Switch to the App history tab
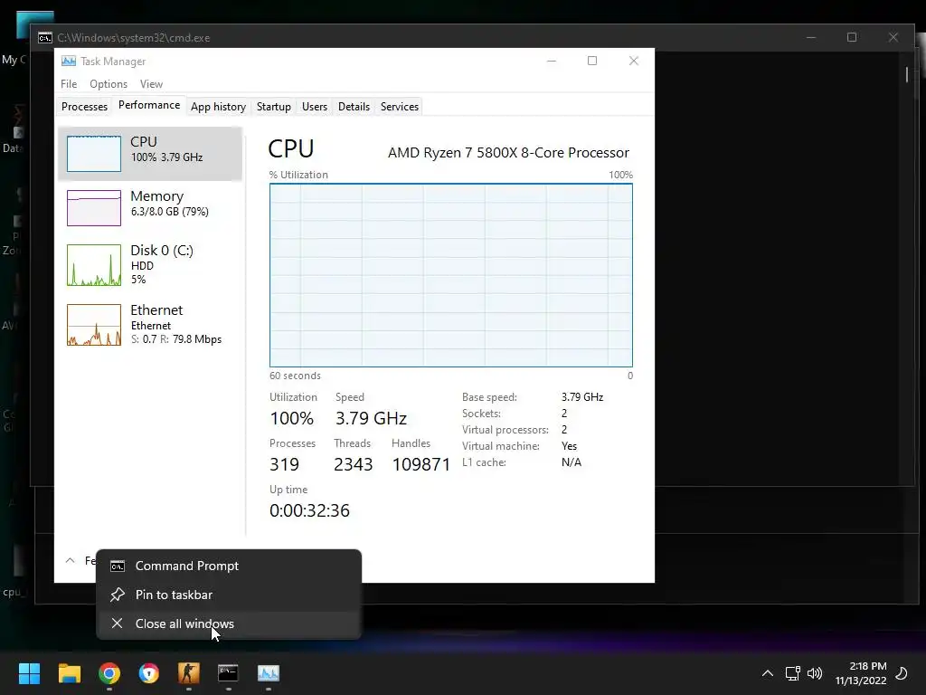The height and width of the screenshot is (695, 926). point(218,107)
